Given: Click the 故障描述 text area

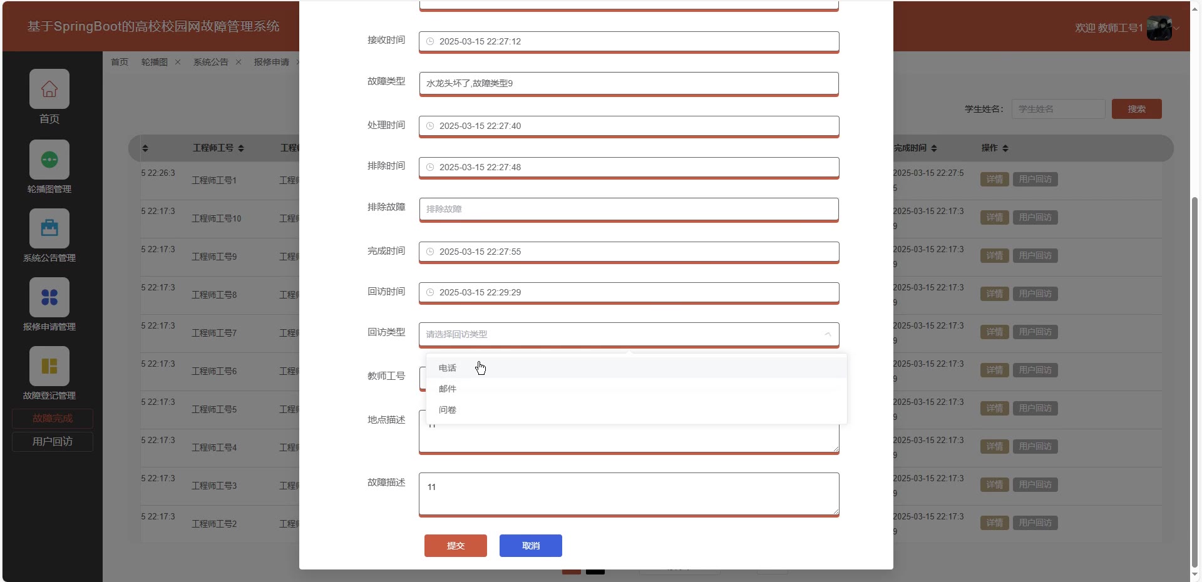Looking at the screenshot, I should pos(629,494).
